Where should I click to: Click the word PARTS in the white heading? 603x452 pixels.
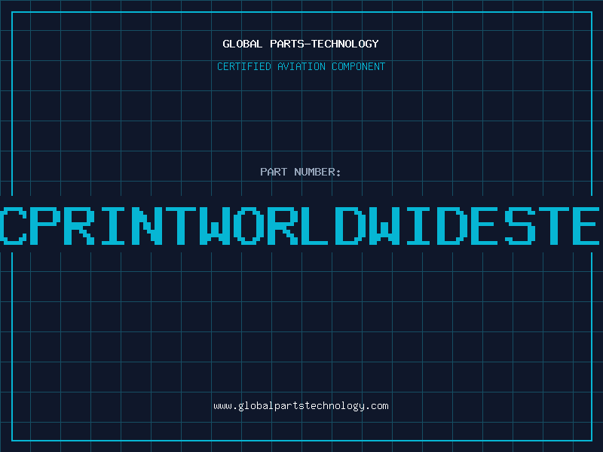[x=287, y=44]
